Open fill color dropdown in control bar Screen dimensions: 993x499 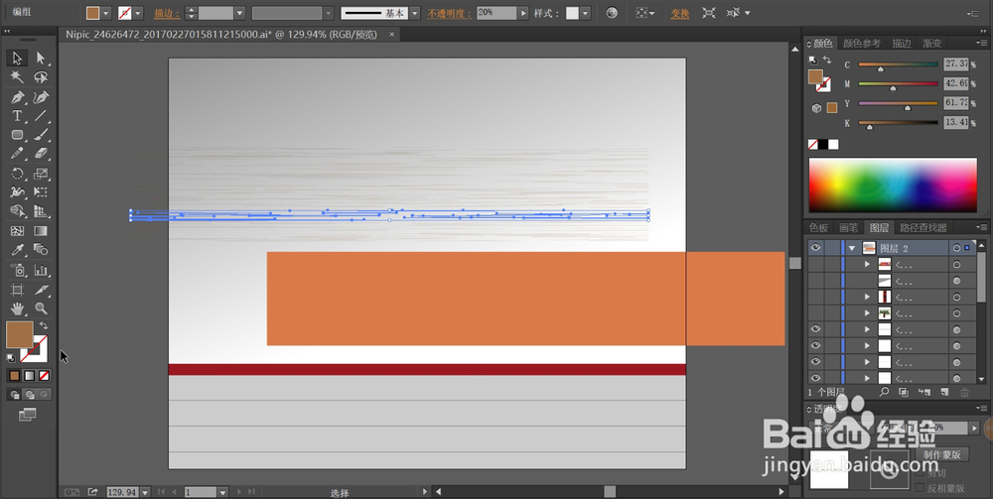click(106, 13)
